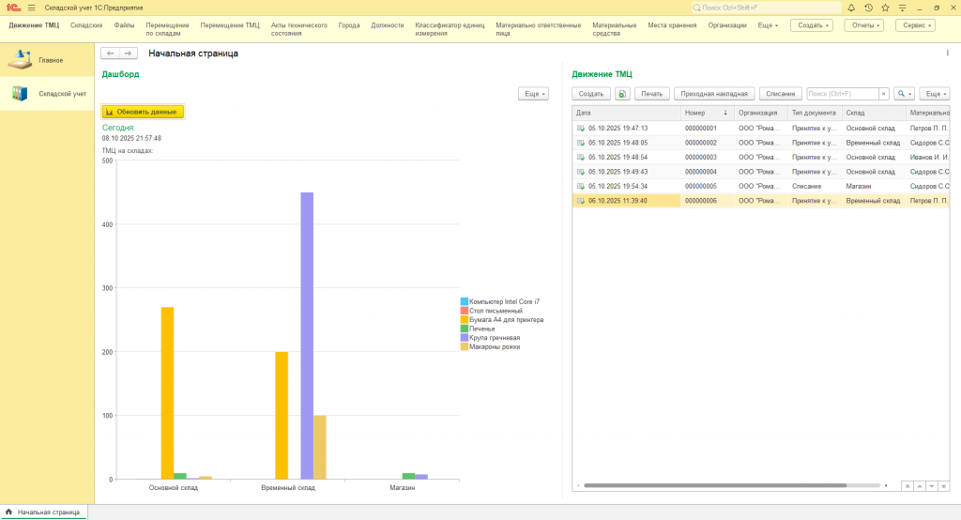Open the Складской учет section icon
The image size is (961, 520).
tap(20, 93)
